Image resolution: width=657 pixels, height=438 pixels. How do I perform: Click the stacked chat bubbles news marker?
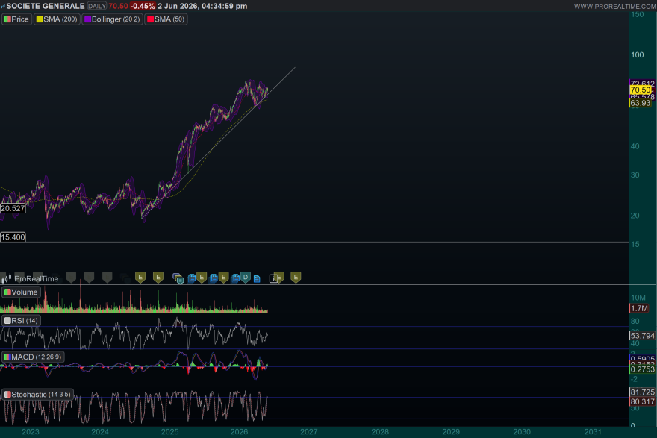(x=178, y=278)
